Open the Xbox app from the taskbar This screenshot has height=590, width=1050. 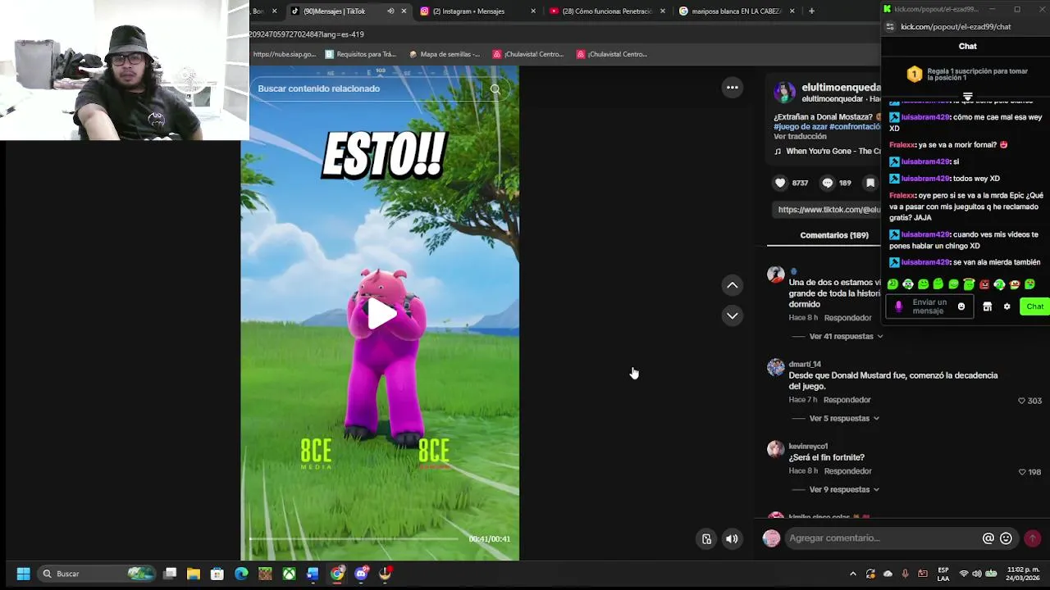pyautogui.click(x=289, y=574)
